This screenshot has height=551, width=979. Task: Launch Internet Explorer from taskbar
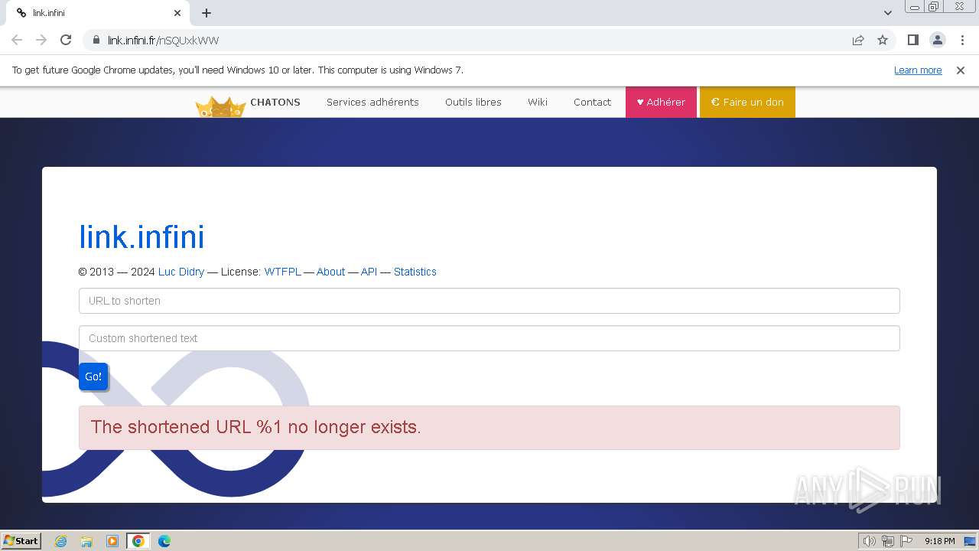[61, 541]
